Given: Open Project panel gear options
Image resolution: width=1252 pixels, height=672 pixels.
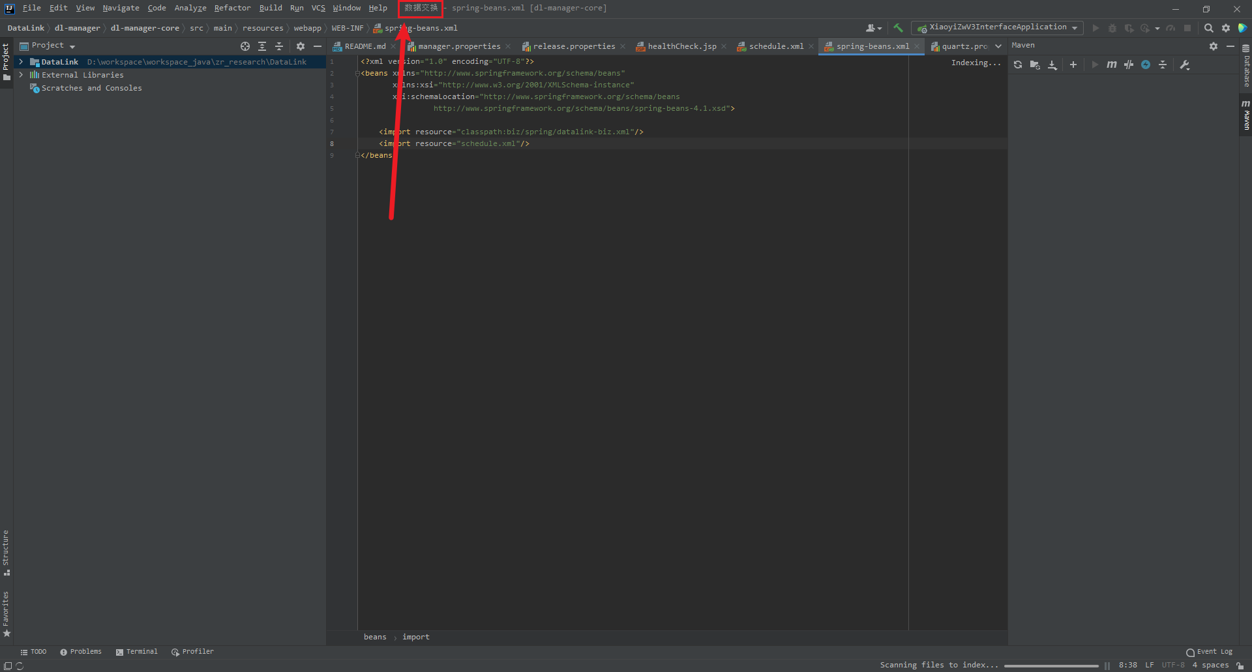Looking at the screenshot, I should (301, 46).
